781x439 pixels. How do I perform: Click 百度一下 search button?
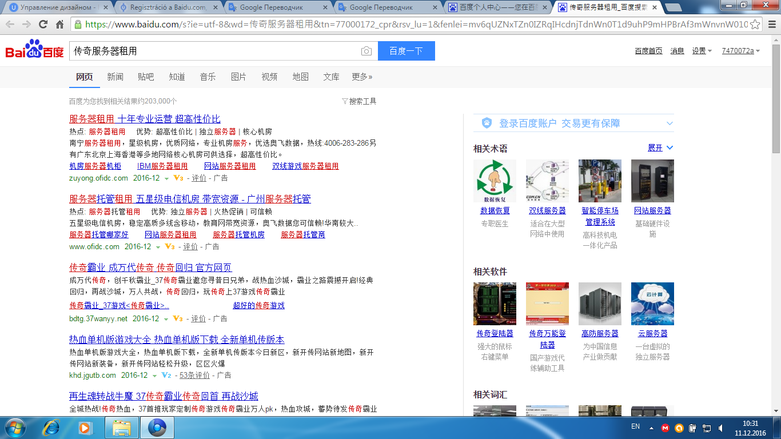(406, 51)
